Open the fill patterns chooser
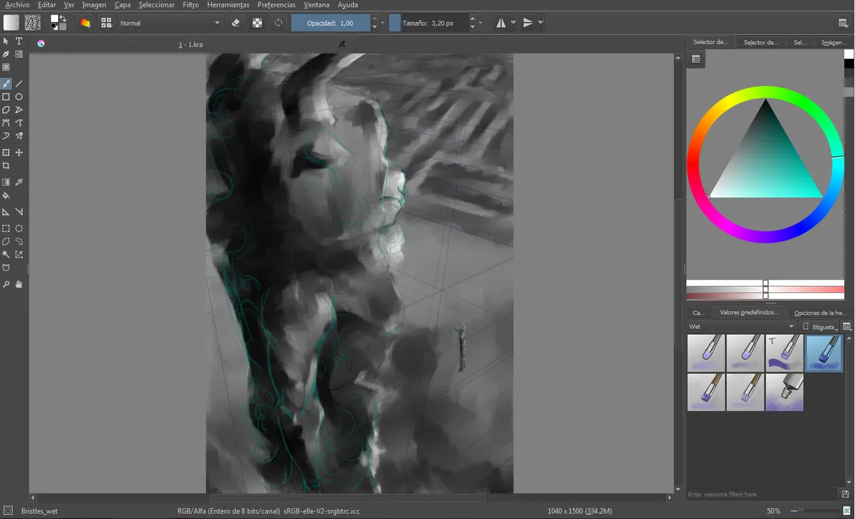 33,23
